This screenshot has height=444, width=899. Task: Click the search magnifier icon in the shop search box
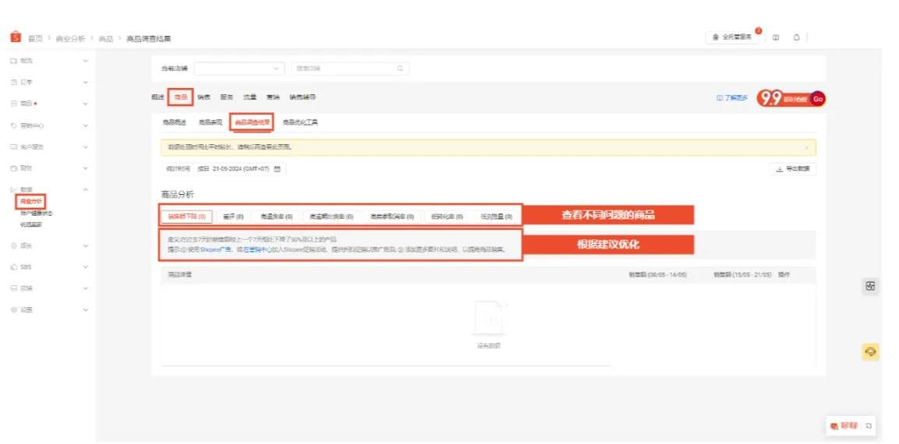tap(400, 69)
